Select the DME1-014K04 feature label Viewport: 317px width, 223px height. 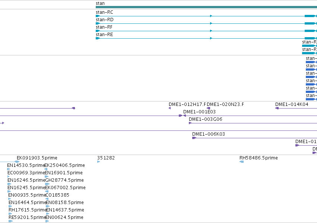click(x=292, y=104)
